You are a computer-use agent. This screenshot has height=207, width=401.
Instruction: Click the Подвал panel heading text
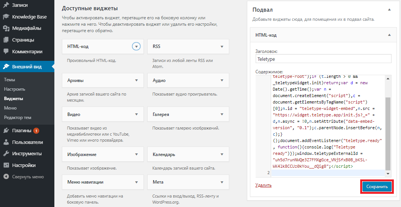(262, 10)
